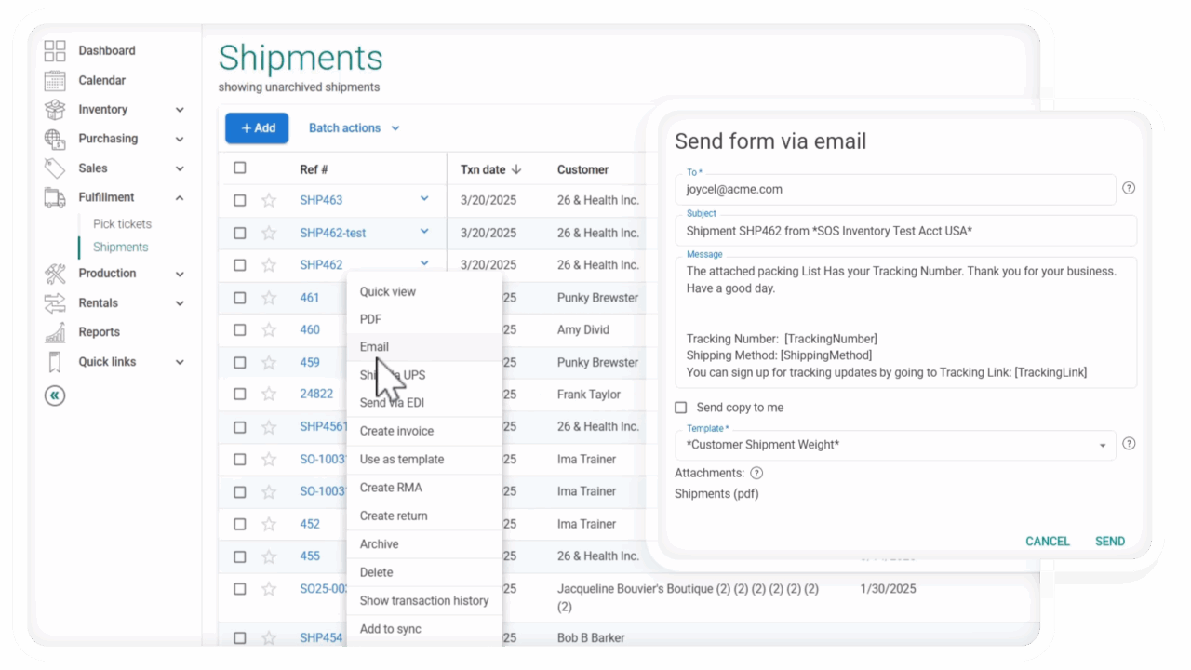Click the Production tools icon
Screen dimensions: 1191x670
coord(55,274)
